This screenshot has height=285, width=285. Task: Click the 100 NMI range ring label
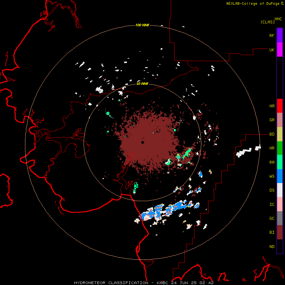point(142,25)
